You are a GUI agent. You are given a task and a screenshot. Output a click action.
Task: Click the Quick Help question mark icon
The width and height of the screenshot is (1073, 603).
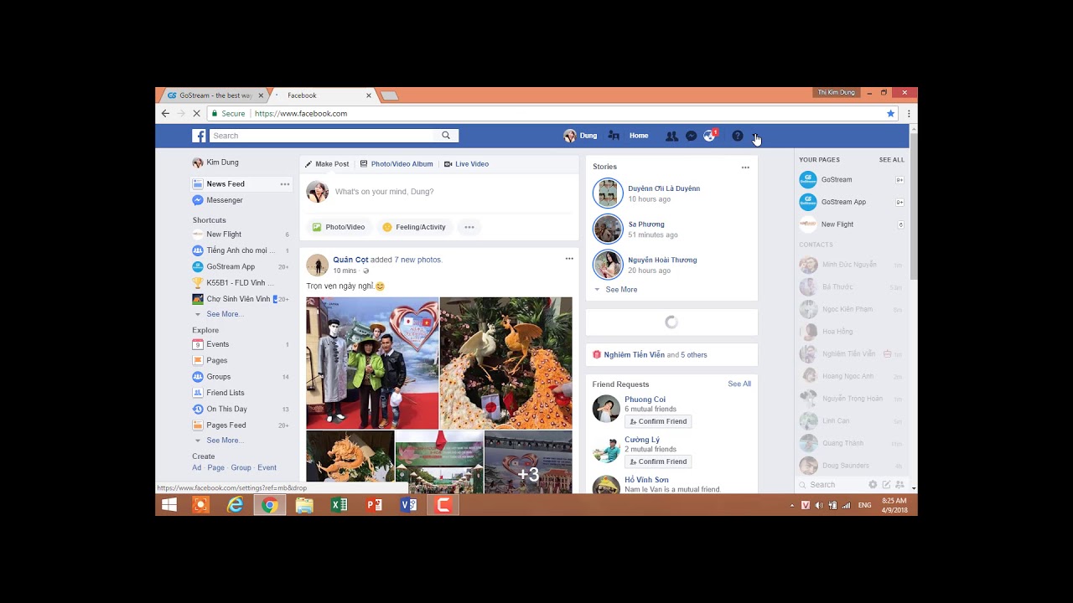737,136
